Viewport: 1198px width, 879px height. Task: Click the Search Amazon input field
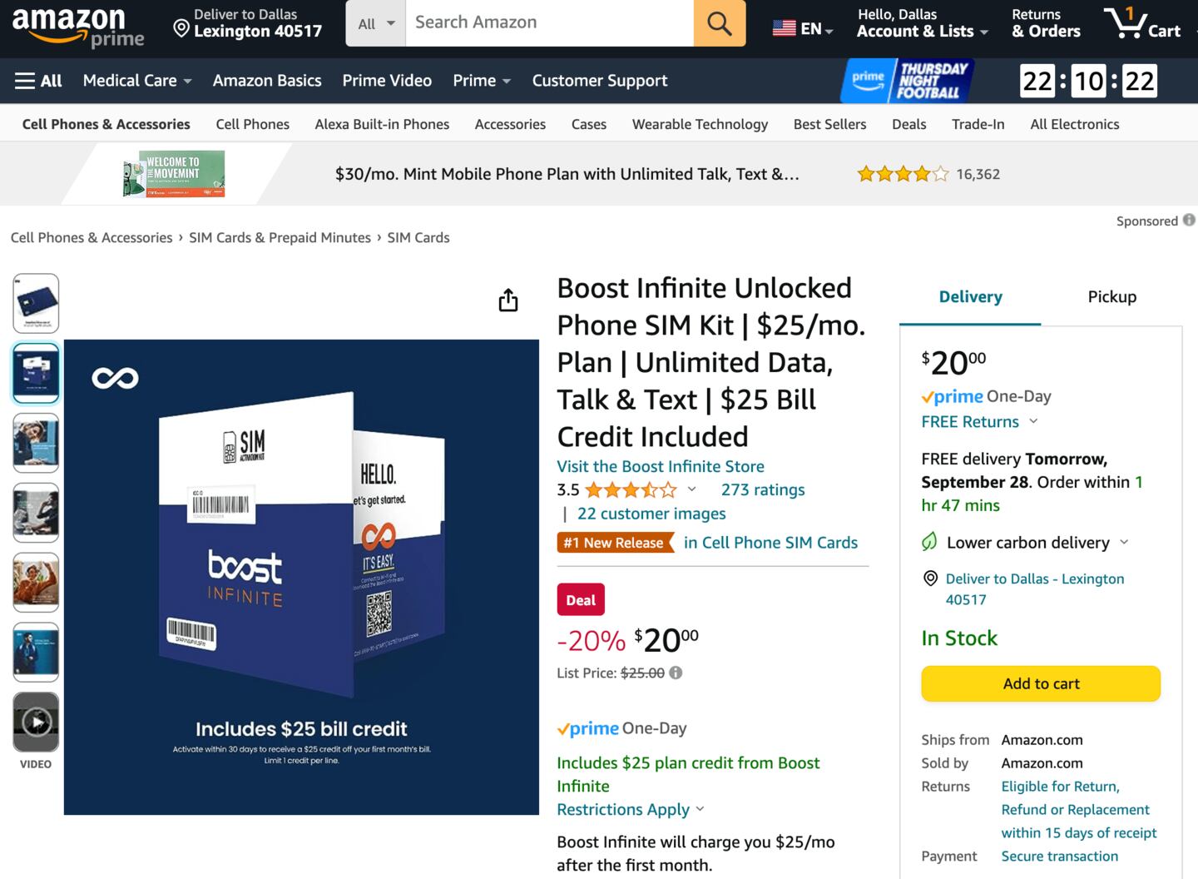click(x=549, y=23)
